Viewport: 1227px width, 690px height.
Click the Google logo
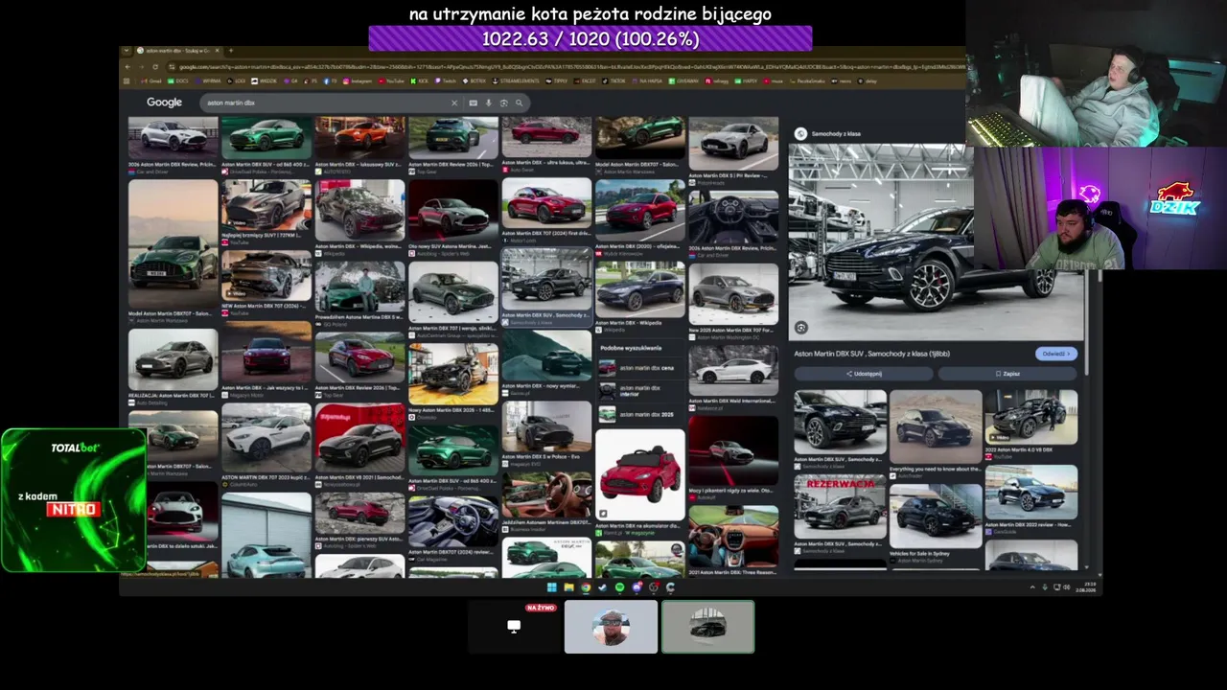coord(164,103)
